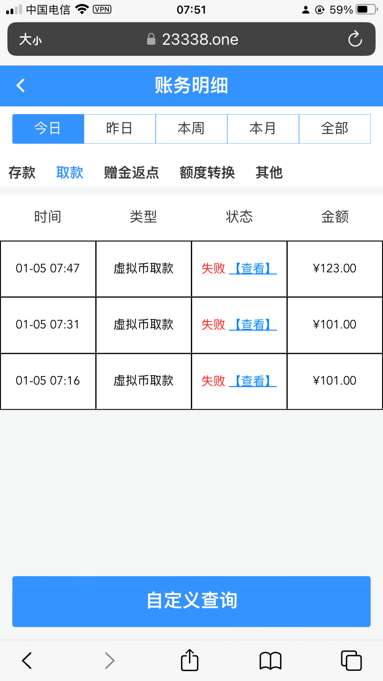Reload the page with refresh icon
Viewport: 383px width, 681px height.
click(355, 39)
